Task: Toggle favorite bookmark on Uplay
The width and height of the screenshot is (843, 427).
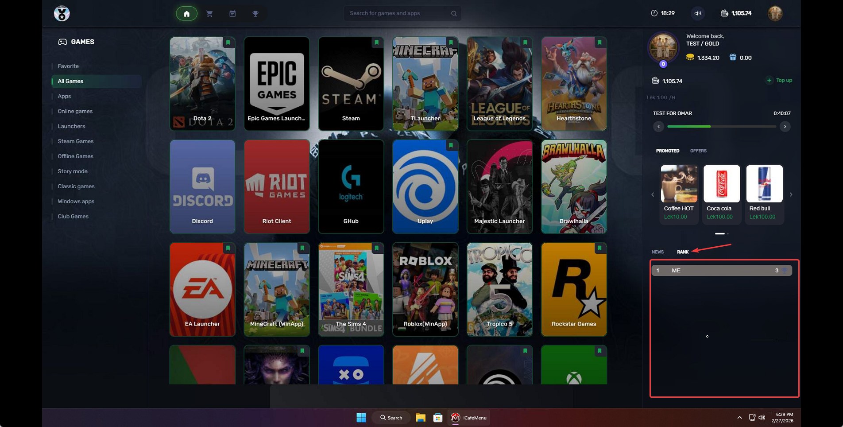Action: pos(451,145)
